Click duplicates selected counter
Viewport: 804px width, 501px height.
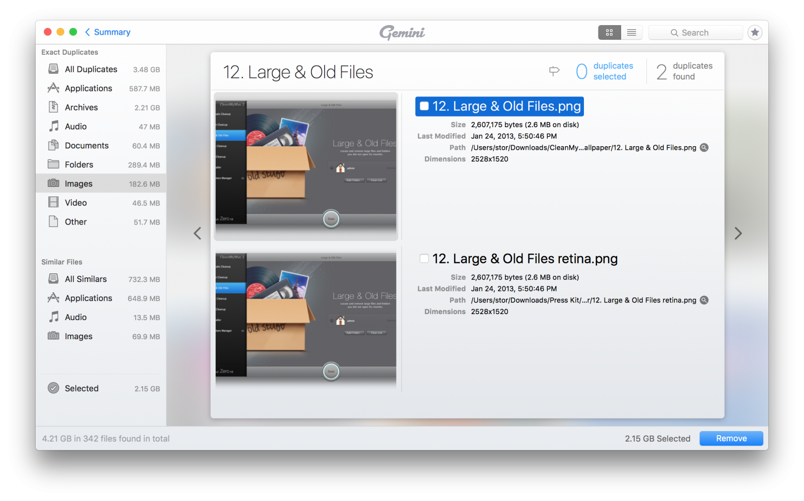click(605, 71)
